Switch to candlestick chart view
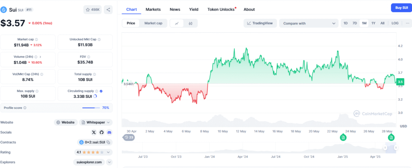Viewport: 412px width, 168px height. (x=190, y=23)
